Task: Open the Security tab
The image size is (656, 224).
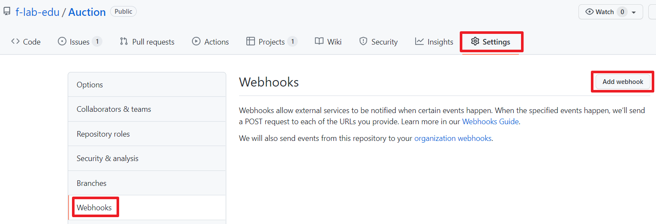Action: click(378, 42)
